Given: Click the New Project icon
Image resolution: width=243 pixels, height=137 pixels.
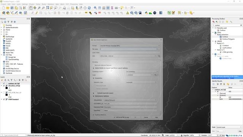Looking at the screenshot, I should click(3, 8).
